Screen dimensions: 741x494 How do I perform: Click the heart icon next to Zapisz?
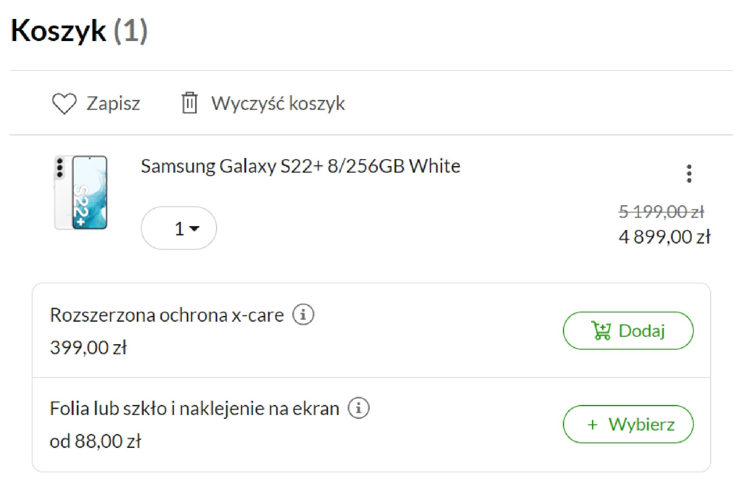click(x=64, y=103)
